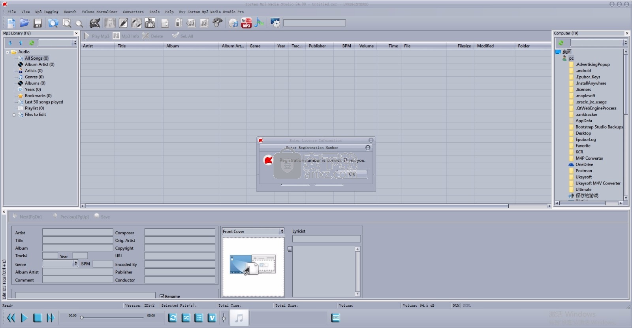Click the Play Mp3 button
The height and width of the screenshot is (328, 632).
[x=97, y=36]
